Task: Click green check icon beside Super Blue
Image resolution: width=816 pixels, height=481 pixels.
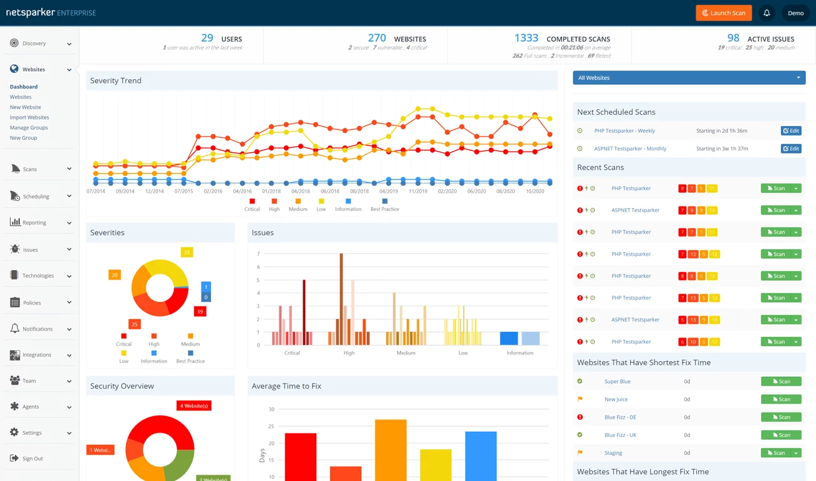Action: [x=580, y=381]
